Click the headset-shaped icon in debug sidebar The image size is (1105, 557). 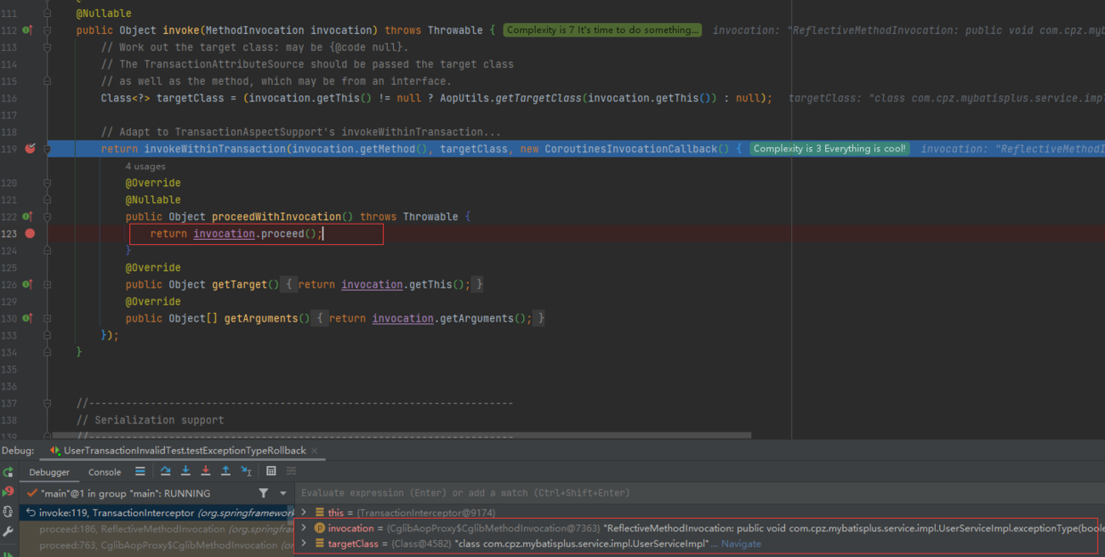tap(8, 512)
